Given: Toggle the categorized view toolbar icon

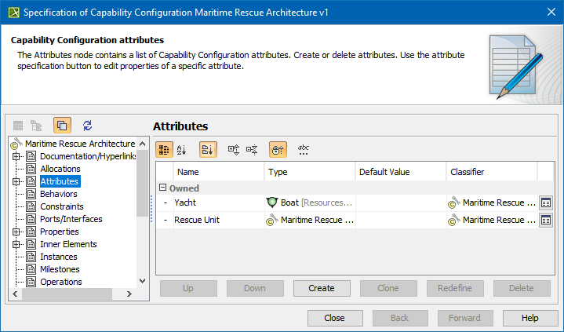Looking at the screenshot, I should coord(164,149).
